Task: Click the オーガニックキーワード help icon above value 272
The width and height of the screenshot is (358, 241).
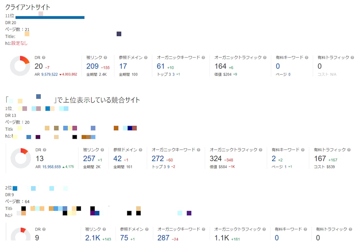Action: coord(199,150)
